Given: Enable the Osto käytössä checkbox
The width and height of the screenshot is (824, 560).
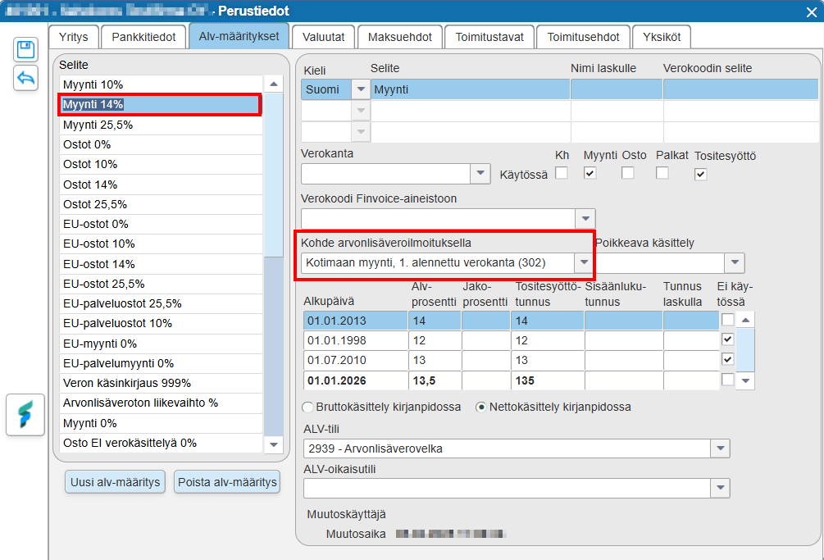Looking at the screenshot, I should (x=627, y=173).
